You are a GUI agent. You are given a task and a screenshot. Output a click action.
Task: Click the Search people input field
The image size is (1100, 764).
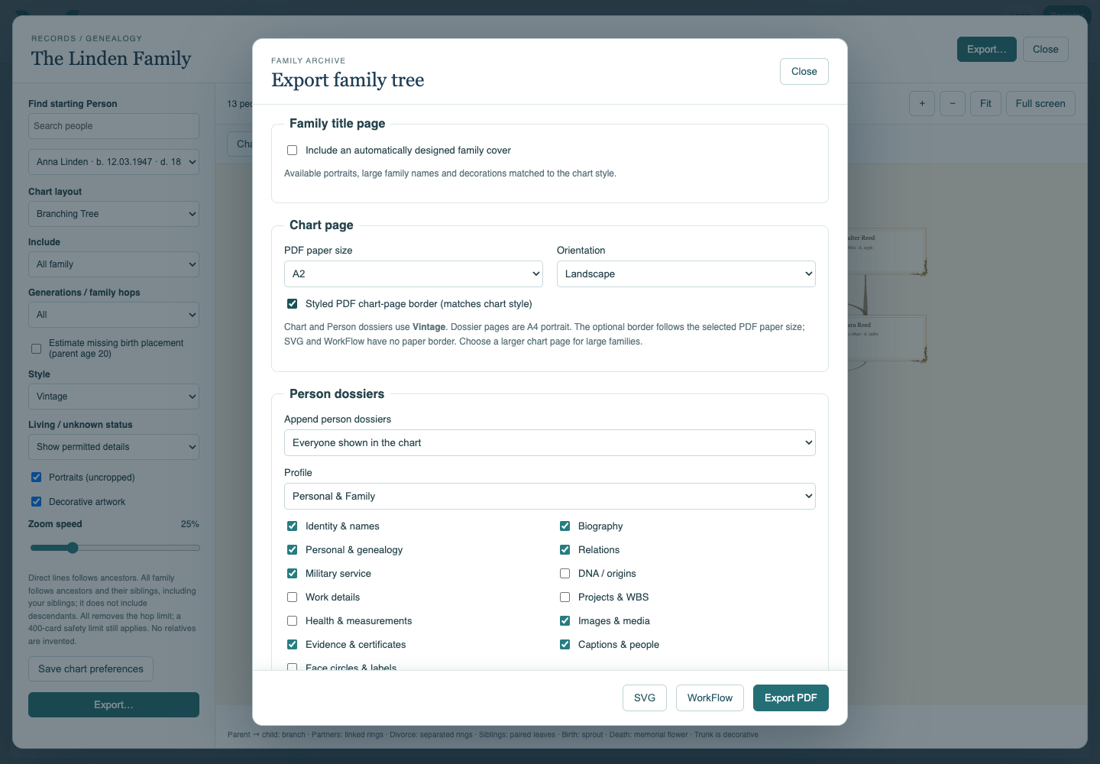pyautogui.click(x=114, y=126)
